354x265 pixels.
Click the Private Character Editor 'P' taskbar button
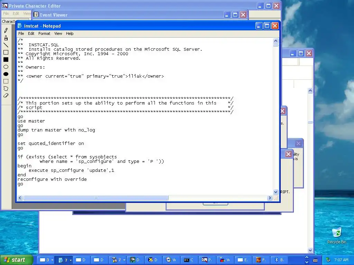click(x=207, y=260)
